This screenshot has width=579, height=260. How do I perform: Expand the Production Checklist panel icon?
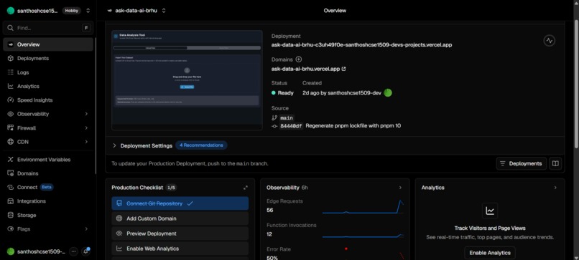(x=246, y=188)
